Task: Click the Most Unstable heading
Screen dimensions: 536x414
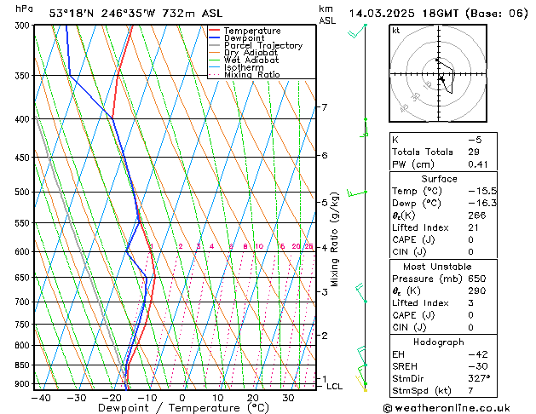Action: [x=437, y=267]
